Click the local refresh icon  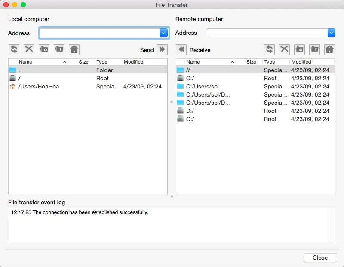coord(14,49)
